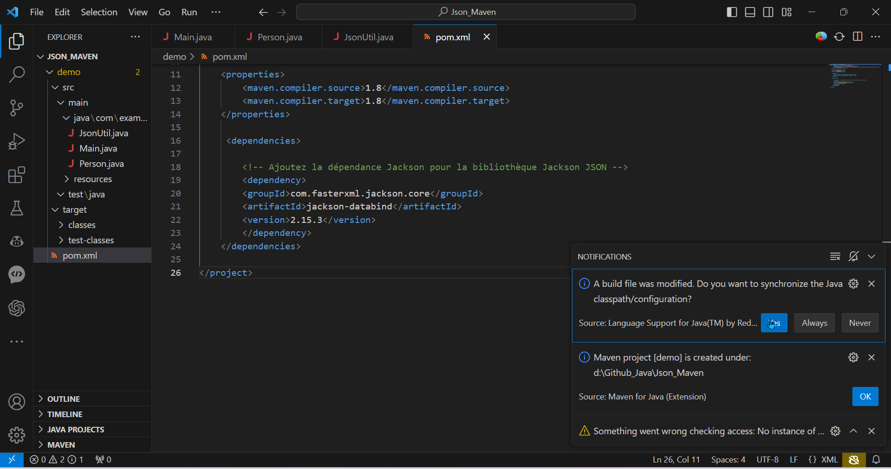Viewport: 891px width, 469px height.
Task: Click the split editor right icon
Action: tap(858, 37)
